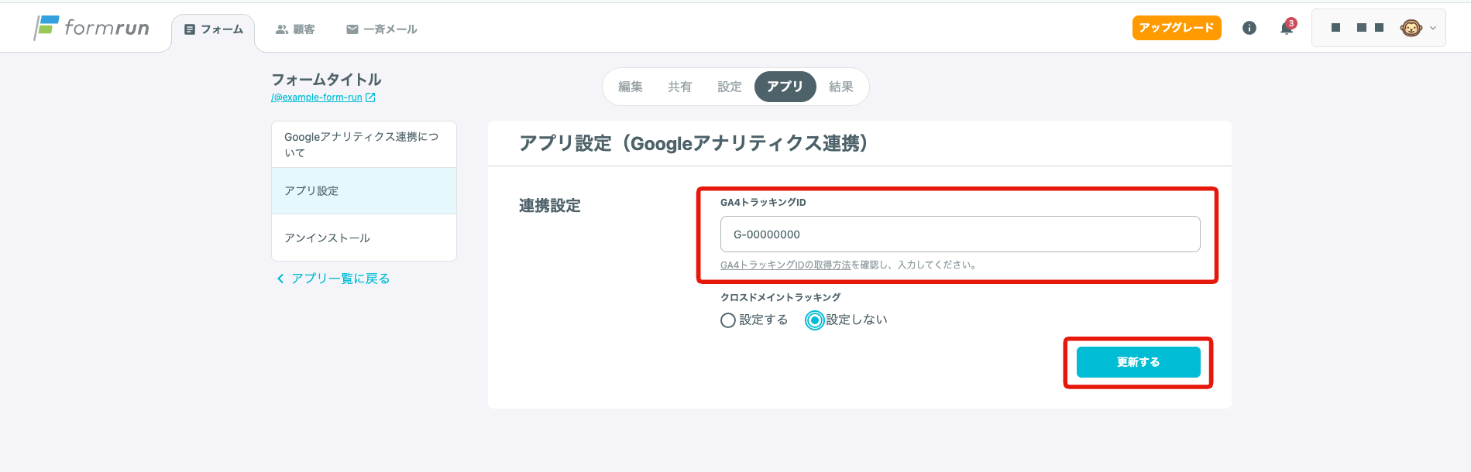Select the 設定する radio button
Viewport: 1471px width, 472px height.
pyautogui.click(x=728, y=320)
